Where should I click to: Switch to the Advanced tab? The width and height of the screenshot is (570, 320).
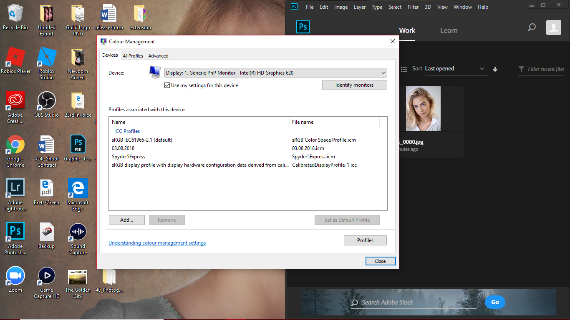[158, 56]
